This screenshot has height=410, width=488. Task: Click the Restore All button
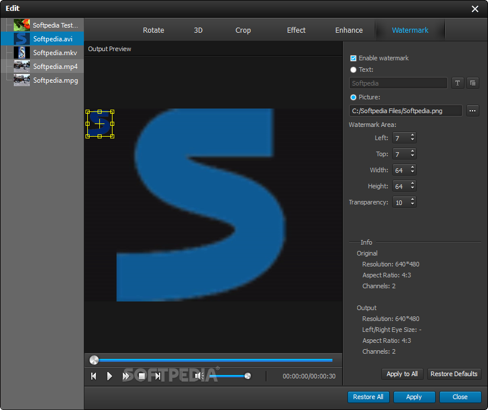[x=368, y=397]
